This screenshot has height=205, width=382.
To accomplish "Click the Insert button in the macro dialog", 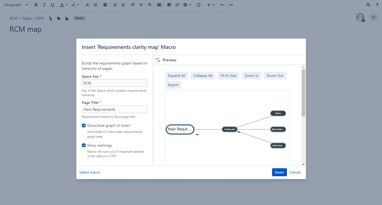I will click(x=279, y=172).
